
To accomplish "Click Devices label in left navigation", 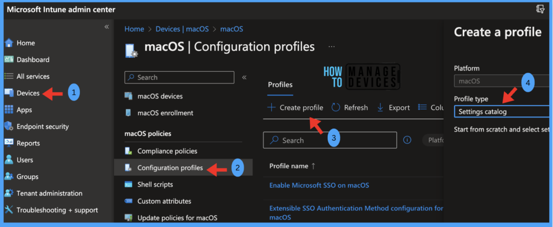I will [28, 93].
